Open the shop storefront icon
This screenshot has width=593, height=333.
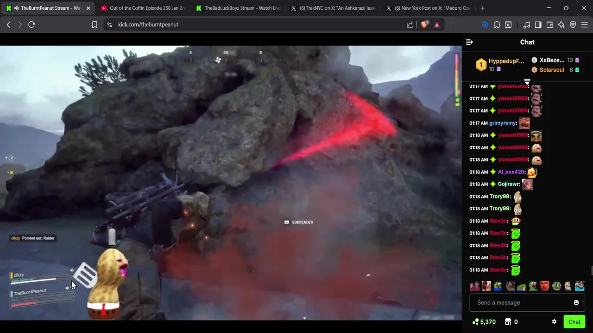(x=508, y=322)
